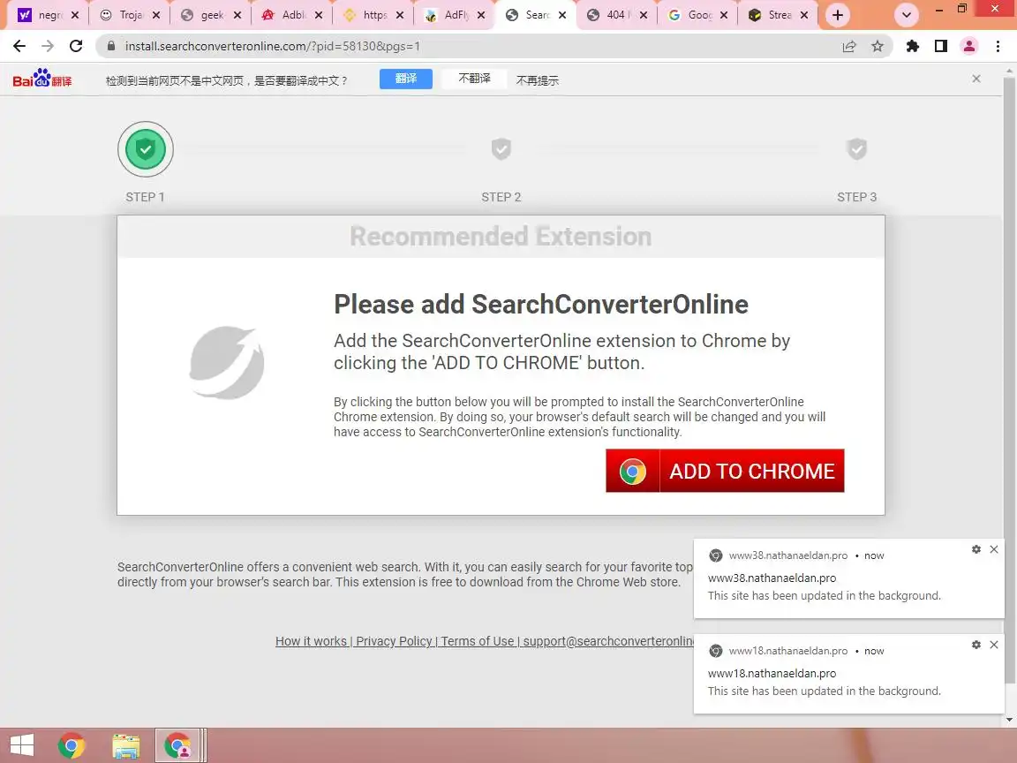Click the 不翻译 do-not-translate button
This screenshot has height=763, width=1017.
(474, 79)
